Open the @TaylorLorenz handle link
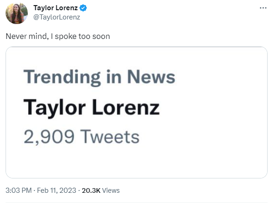Viewport: 275px width, 203px height. 56,17
